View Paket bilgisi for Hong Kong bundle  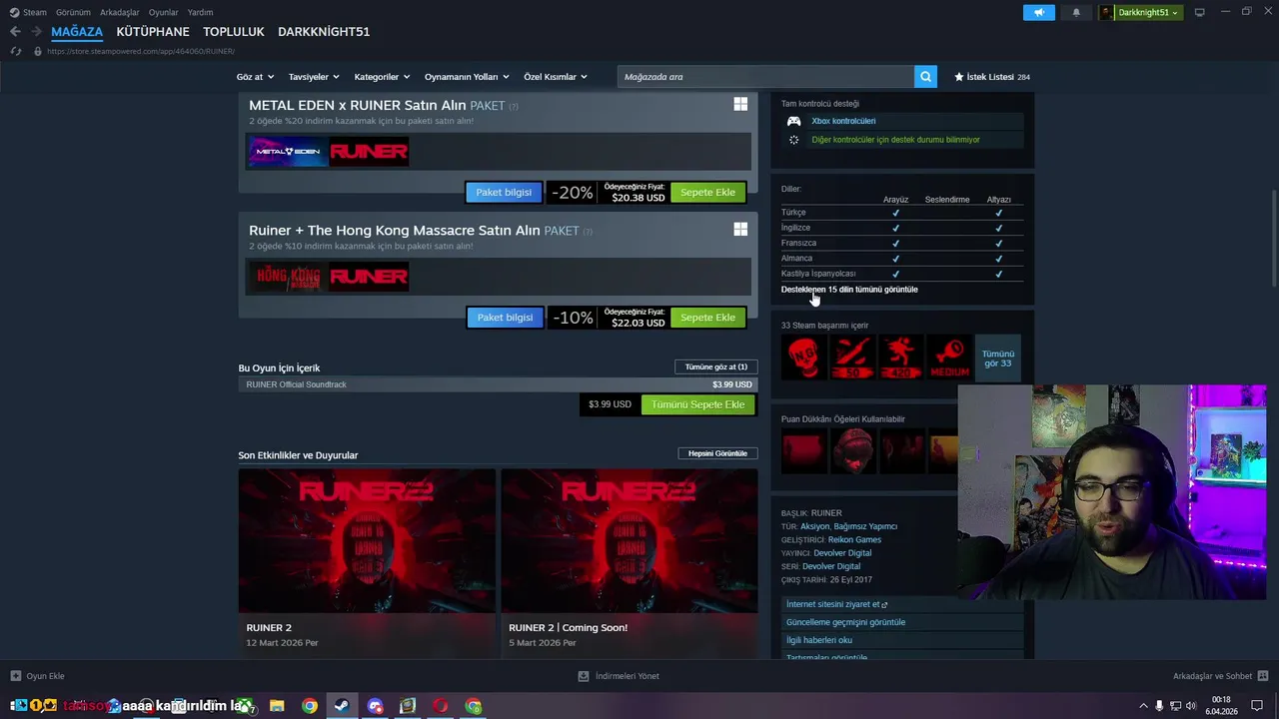point(505,318)
